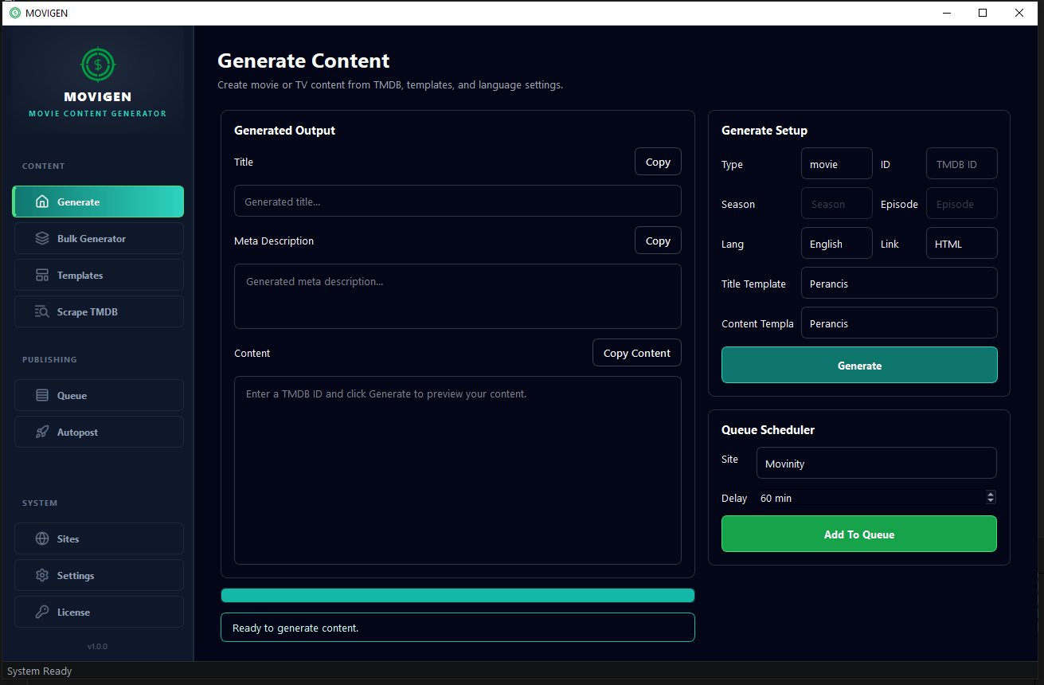Click the list icon beside Queue
The image size is (1044, 685).
coord(42,396)
